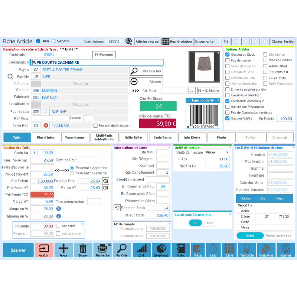Open the Code Barres tab
This screenshot has height=297, width=297.
163,137
